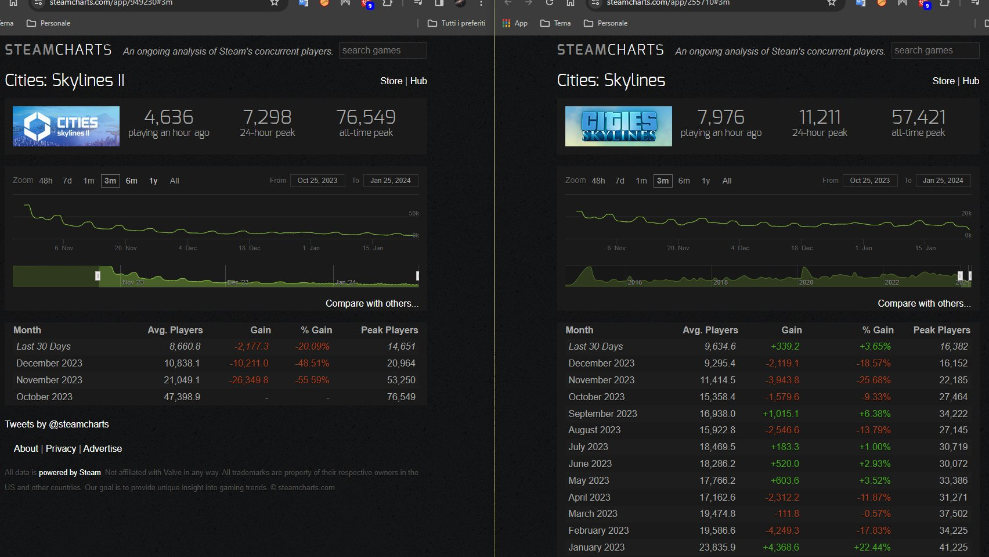Open the site information icon in the right address bar

(595, 3)
